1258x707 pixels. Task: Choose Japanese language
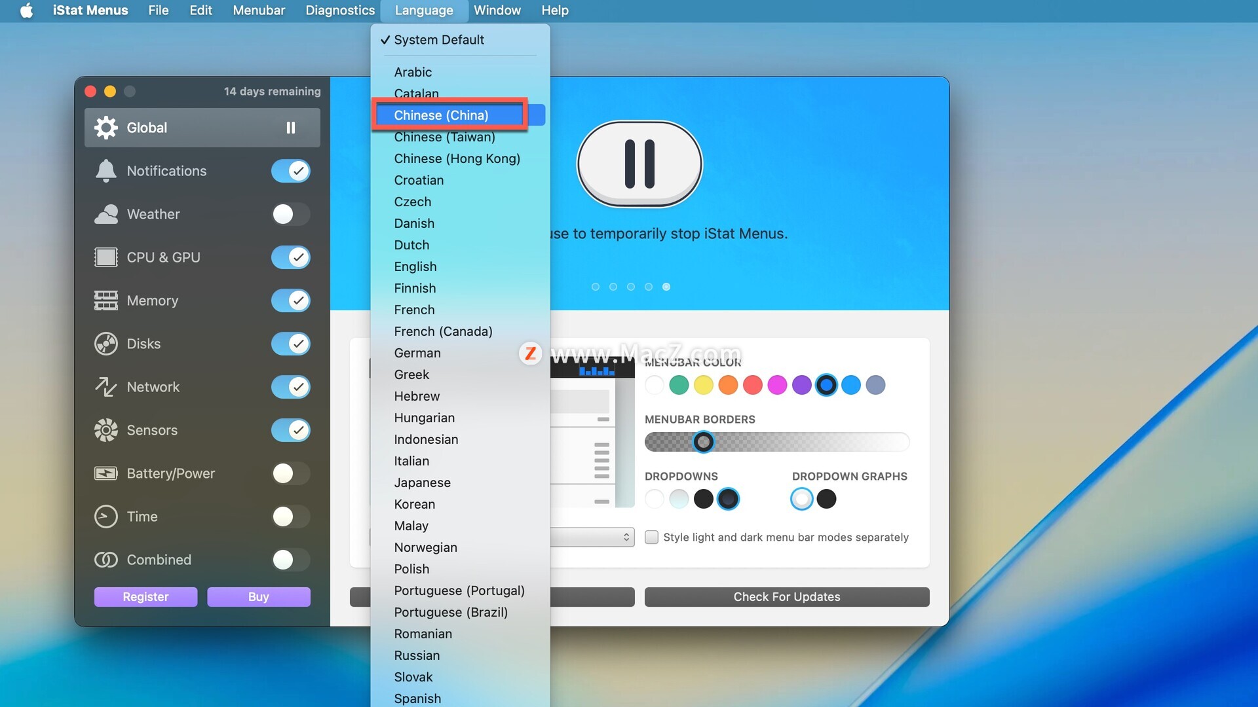(x=460, y=482)
